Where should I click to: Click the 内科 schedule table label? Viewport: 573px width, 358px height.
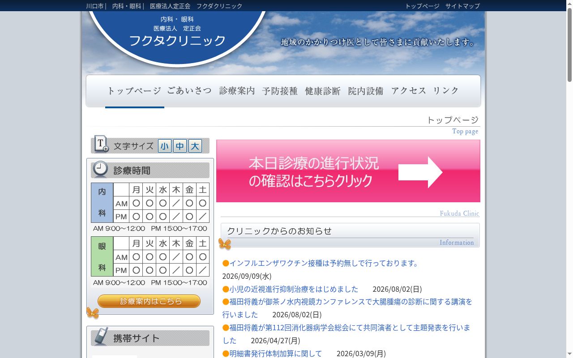(102, 203)
